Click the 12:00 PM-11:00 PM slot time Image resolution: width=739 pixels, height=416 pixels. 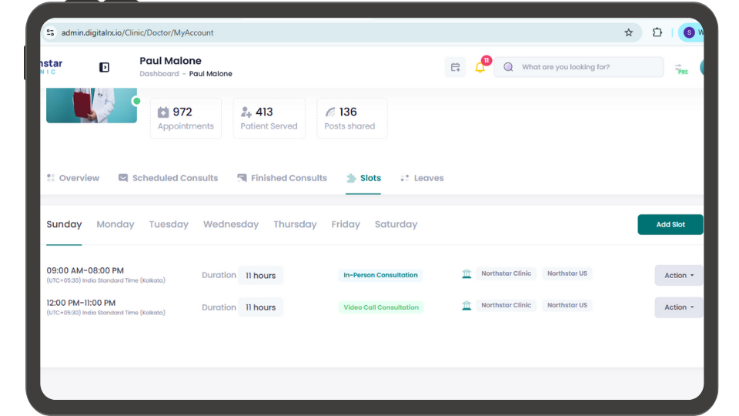(x=81, y=303)
